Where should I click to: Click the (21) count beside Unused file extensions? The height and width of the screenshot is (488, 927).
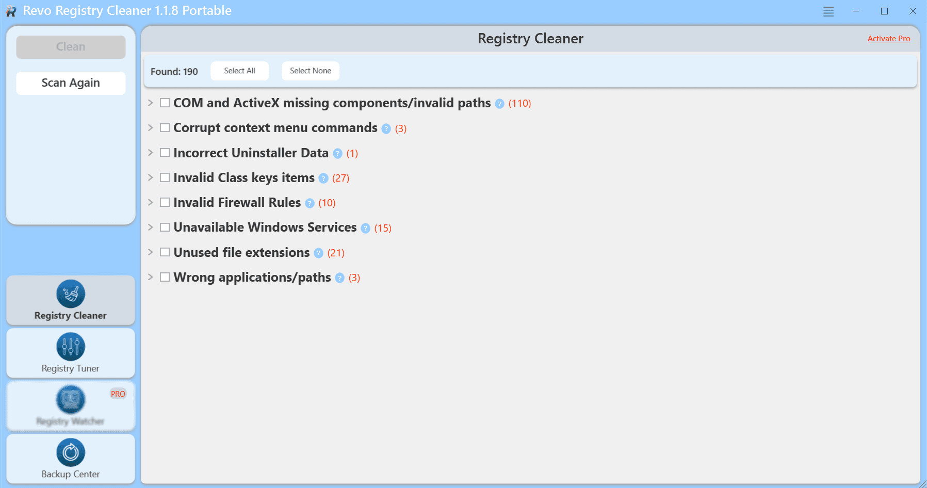pos(336,253)
